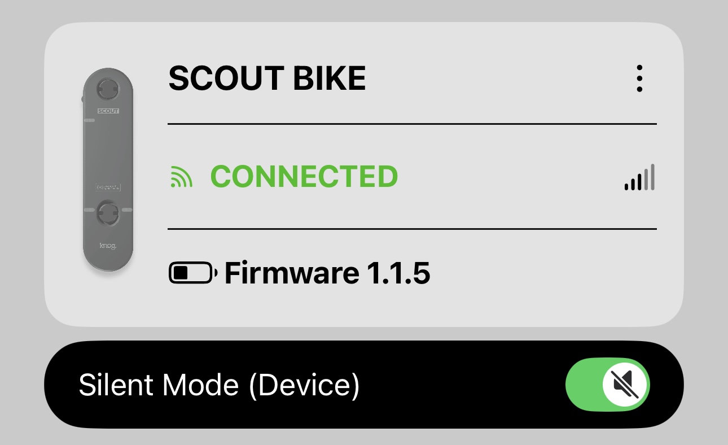Tap the green CONNECTED status text
Screen dimensions: 728x445
click(x=304, y=177)
